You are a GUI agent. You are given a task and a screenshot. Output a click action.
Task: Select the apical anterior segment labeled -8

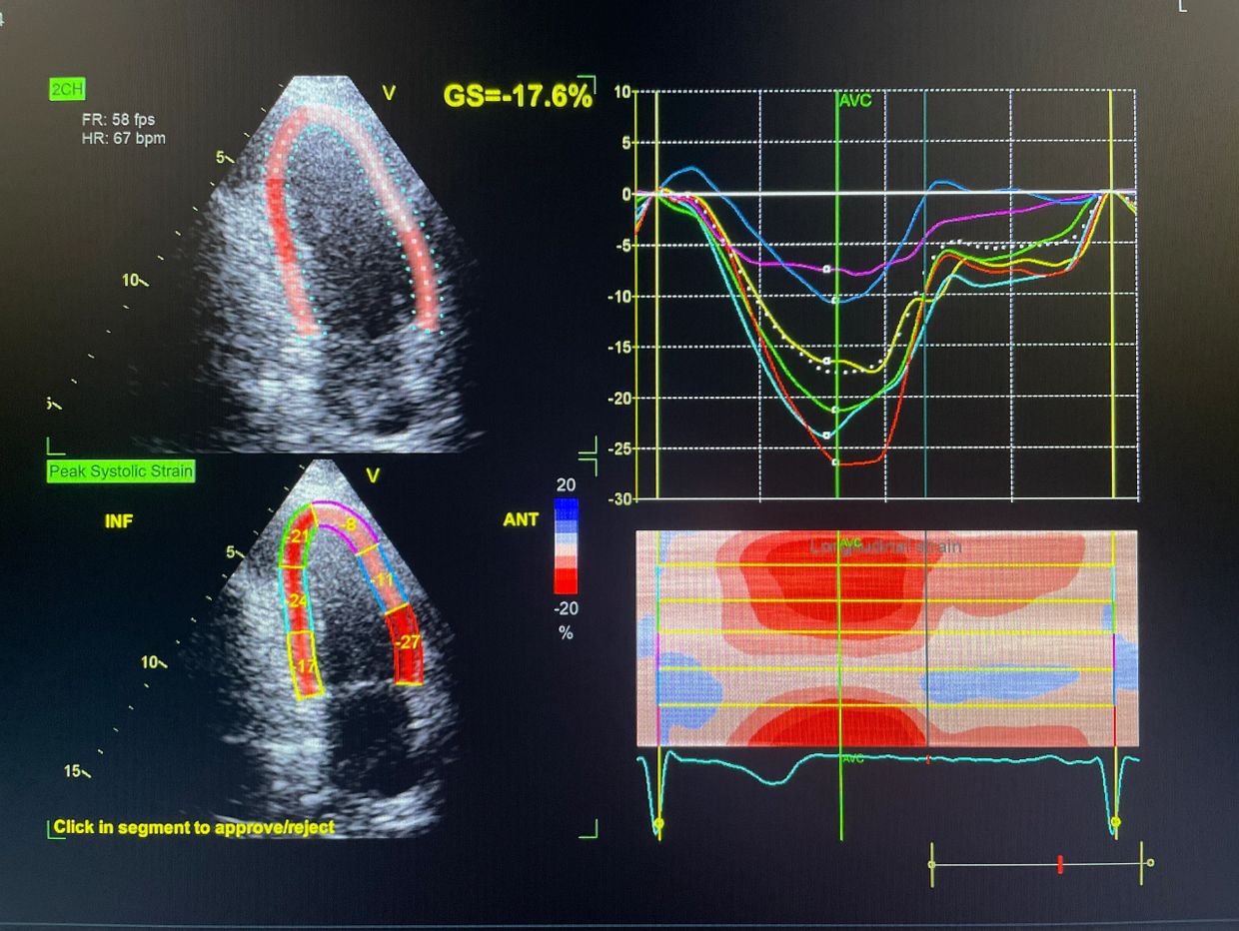click(349, 524)
